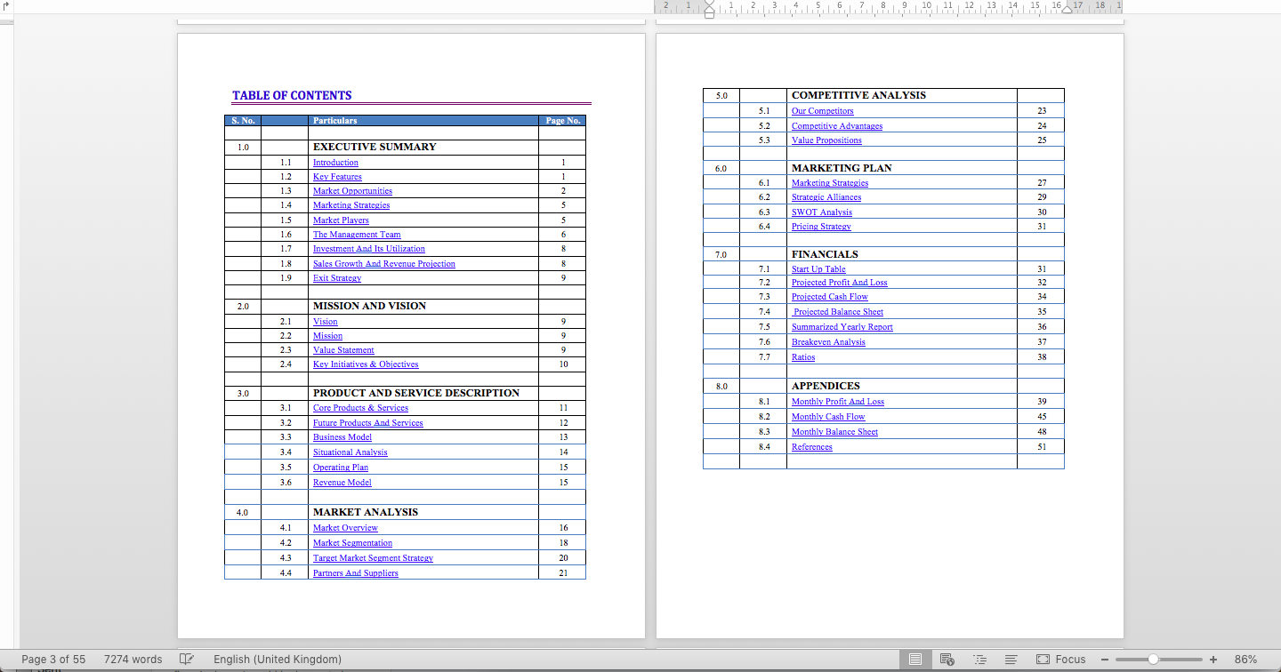Image resolution: width=1281 pixels, height=672 pixels.
Task: Open the Strategic Alliances link
Action: click(x=826, y=197)
